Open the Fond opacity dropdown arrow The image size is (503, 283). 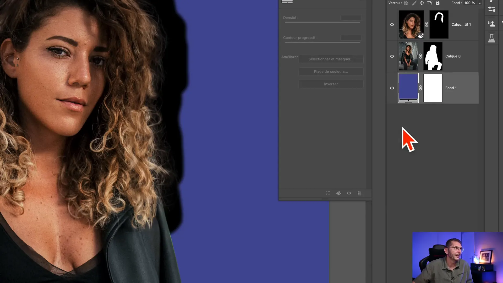(x=480, y=3)
